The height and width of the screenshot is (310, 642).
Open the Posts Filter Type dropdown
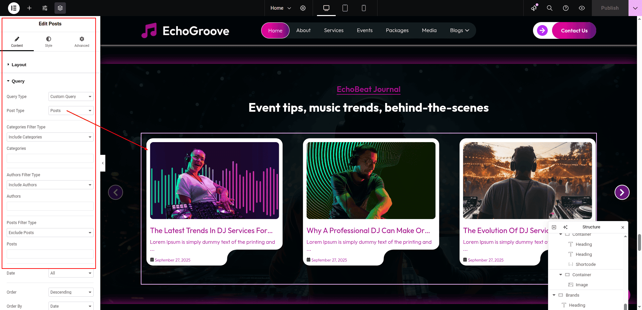pyautogui.click(x=50, y=233)
